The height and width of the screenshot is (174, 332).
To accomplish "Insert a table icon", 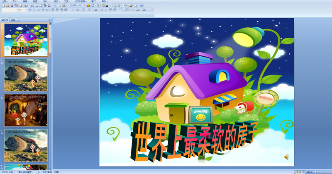I will click(93, 6).
